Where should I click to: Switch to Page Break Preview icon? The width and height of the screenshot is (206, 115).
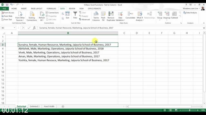[x=176, y=110]
